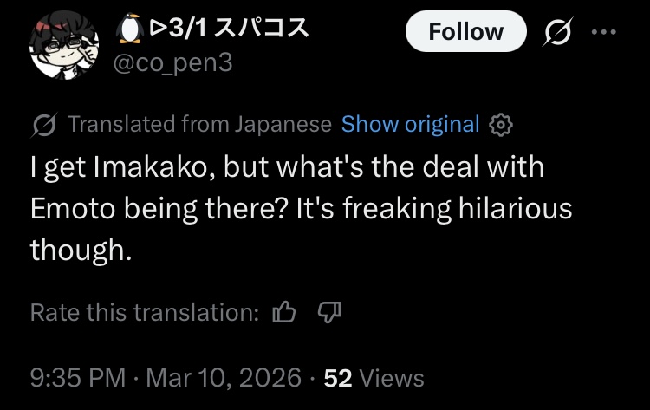
Task: Show original Japanese post text
Action: [x=411, y=124]
